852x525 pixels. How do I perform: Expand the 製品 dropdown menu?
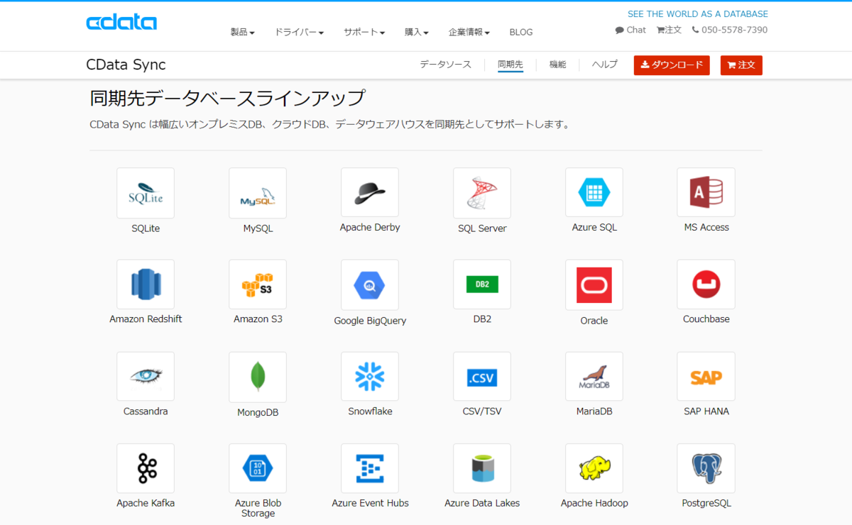pos(242,32)
